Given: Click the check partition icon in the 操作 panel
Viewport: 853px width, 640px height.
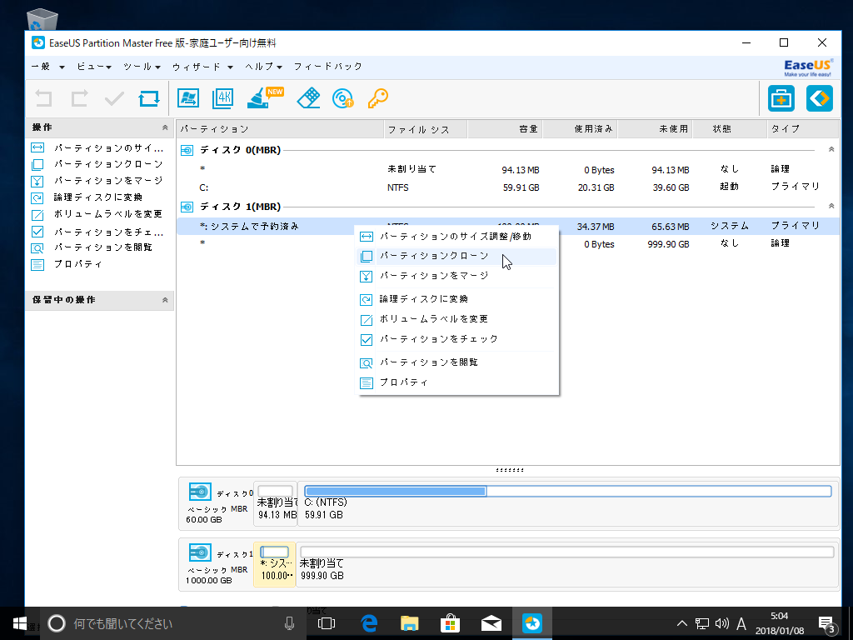Looking at the screenshot, I should pos(37,232).
